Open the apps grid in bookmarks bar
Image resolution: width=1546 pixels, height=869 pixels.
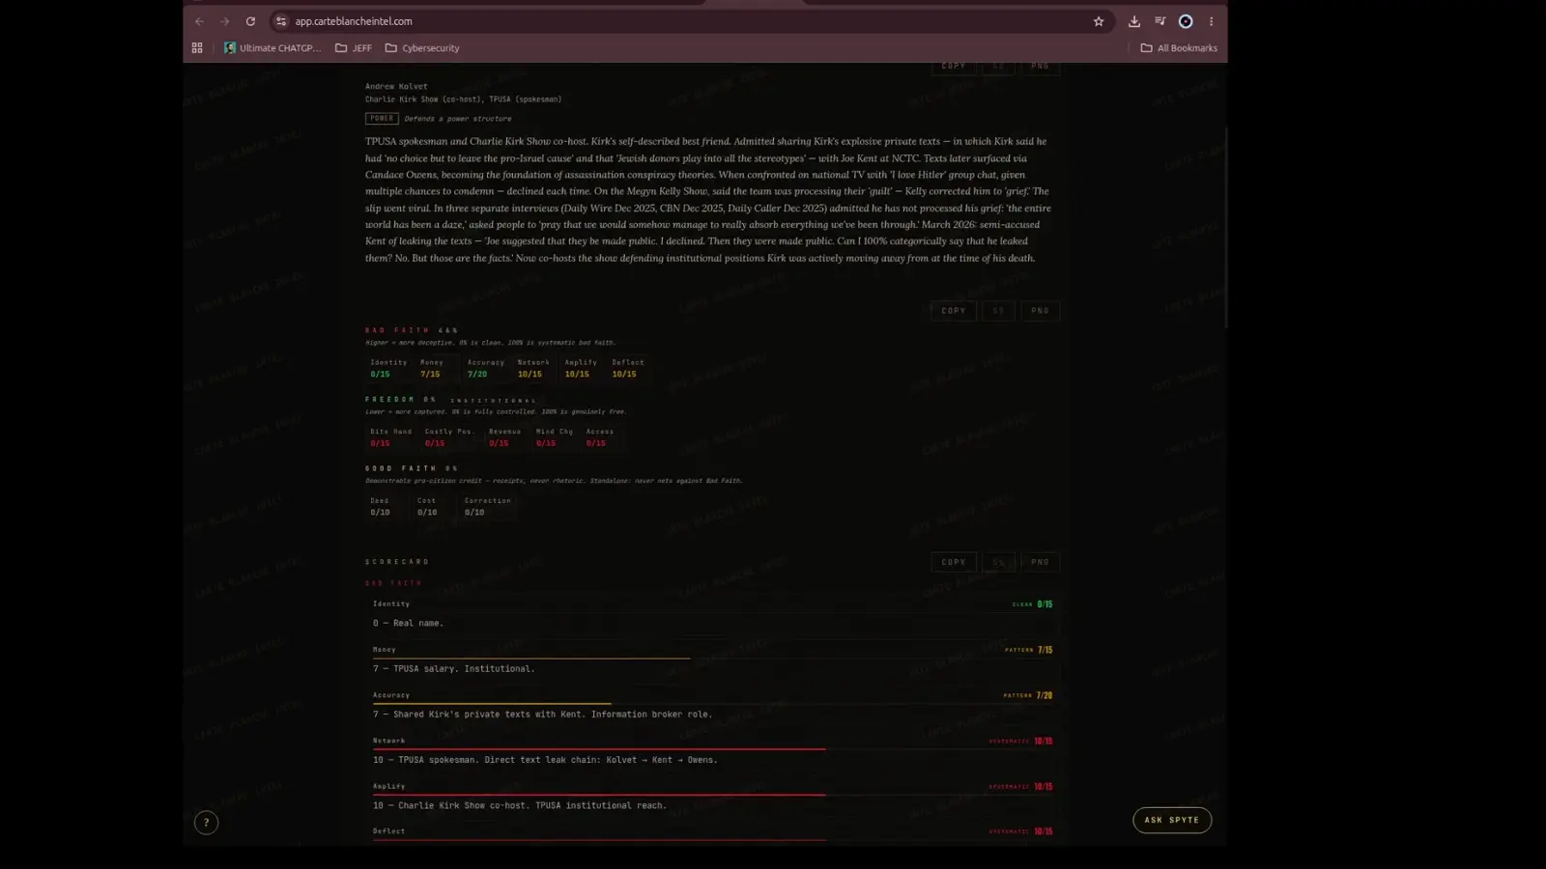click(x=197, y=47)
